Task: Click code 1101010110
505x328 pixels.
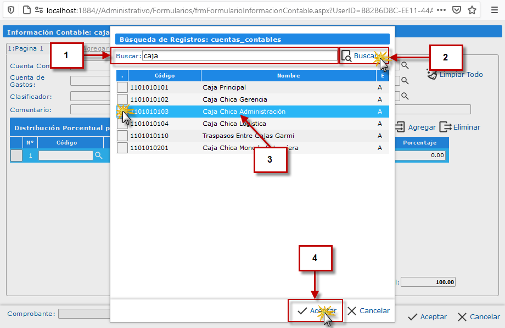Action: coord(149,136)
